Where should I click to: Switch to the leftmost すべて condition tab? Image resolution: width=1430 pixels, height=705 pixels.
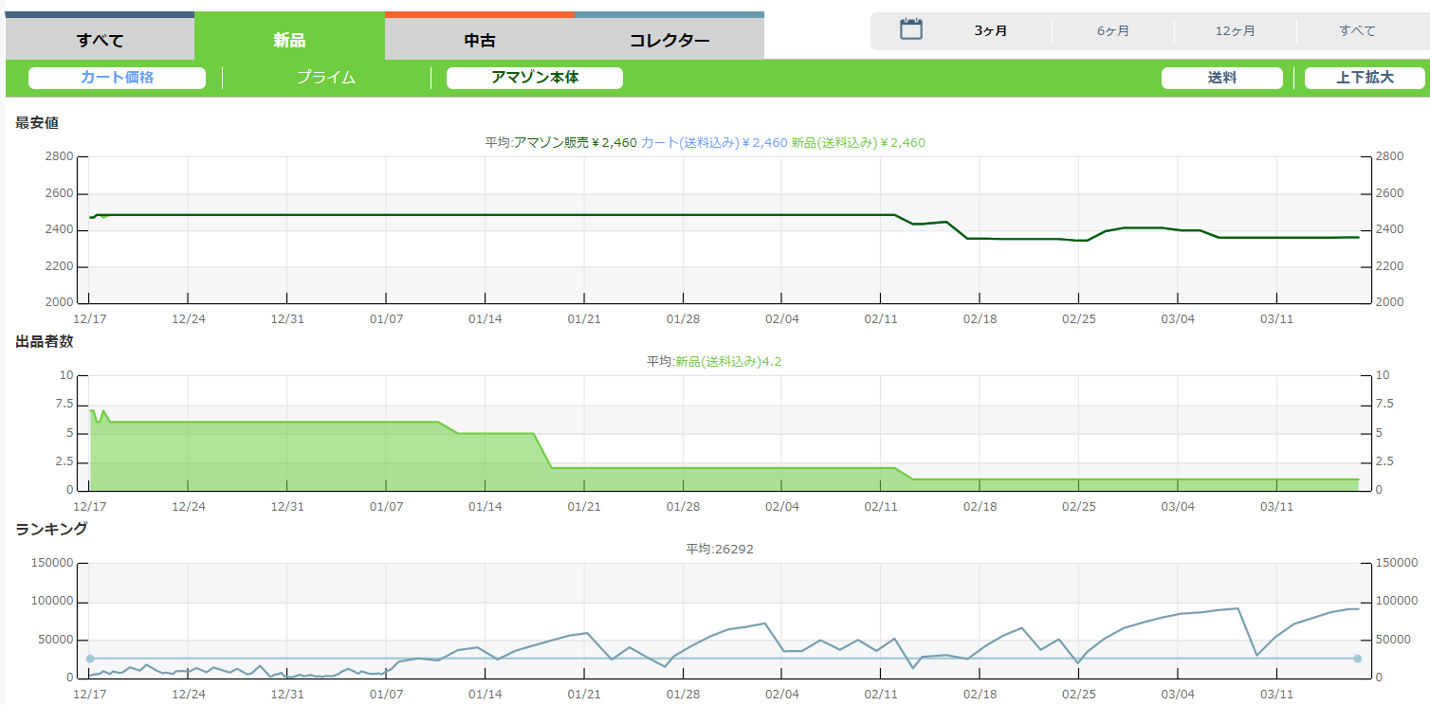[100, 40]
